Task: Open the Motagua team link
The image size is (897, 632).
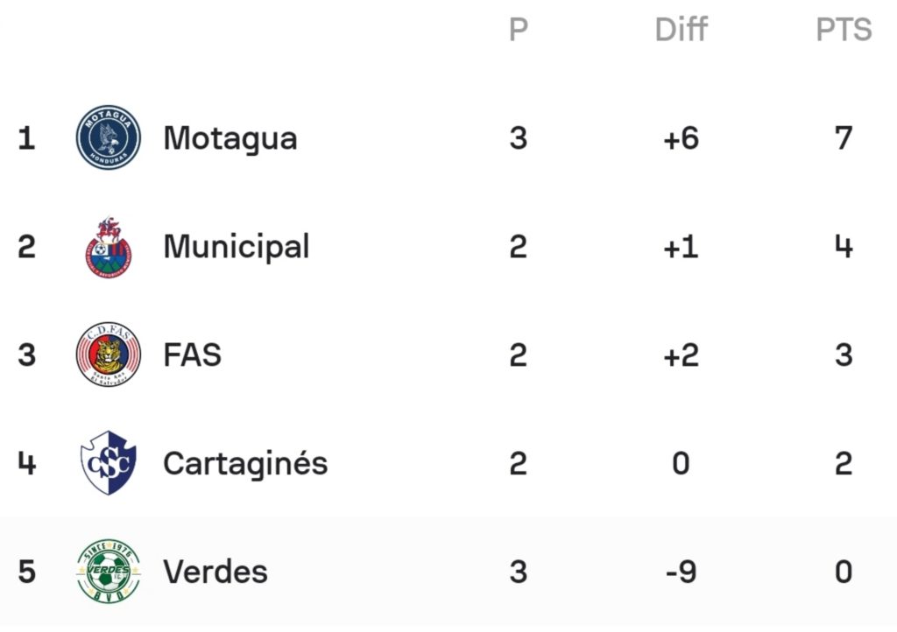Action: pyautogui.click(x=230, y=139)
